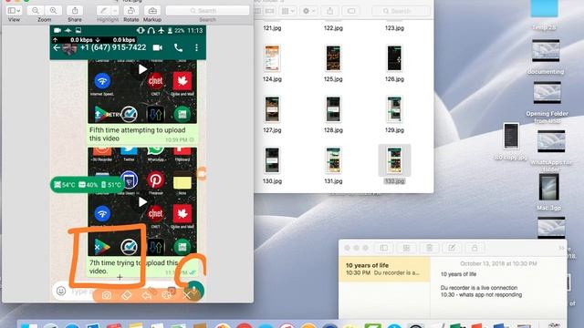The height and width of the screenshot is (328, 584).
Task: Click '10:30 - whats app not responding' line
Action: pos(481,295)
